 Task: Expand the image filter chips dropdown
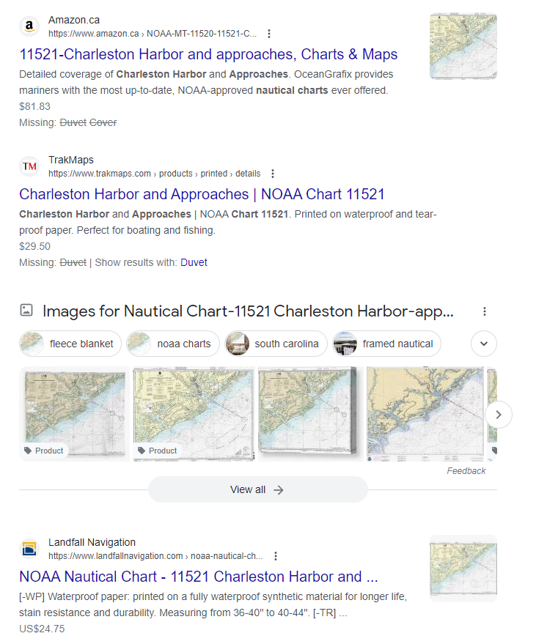click(x=484, y=343)
